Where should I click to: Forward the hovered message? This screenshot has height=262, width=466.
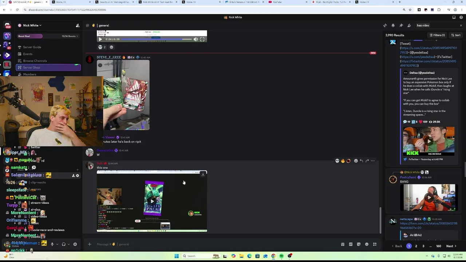coord(367,161)
